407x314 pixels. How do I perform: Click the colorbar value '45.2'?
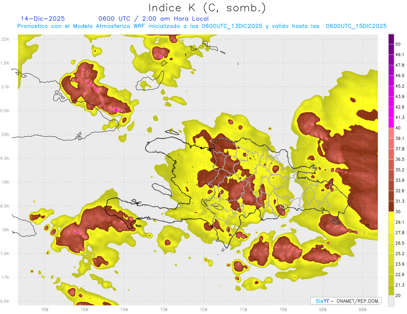click(400, 86)
